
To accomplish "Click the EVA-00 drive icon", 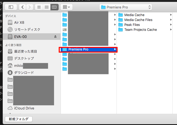I will click(x=10, y=37).
